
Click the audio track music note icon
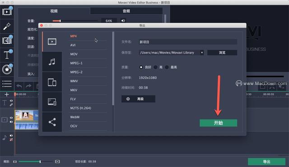click(x=5, y=137)
